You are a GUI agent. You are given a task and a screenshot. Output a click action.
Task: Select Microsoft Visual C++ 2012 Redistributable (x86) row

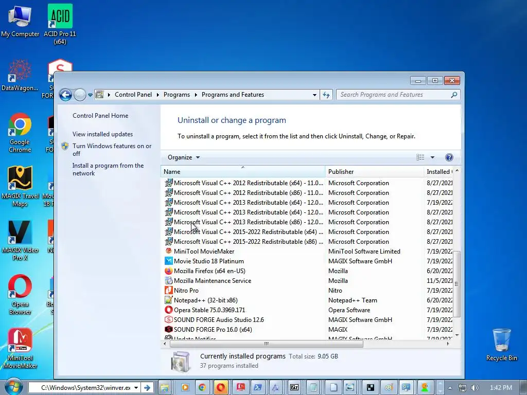308,193
